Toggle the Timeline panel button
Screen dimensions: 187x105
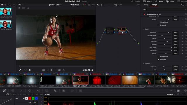136,1
